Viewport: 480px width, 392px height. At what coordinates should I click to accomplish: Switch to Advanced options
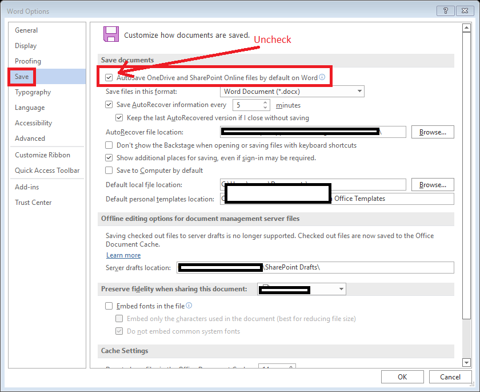coord(30,138)
